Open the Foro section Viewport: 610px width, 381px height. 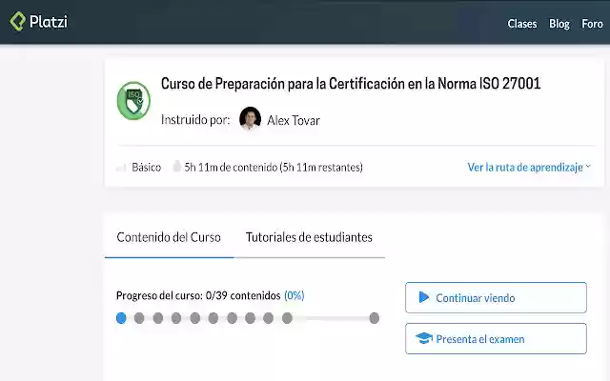(592, 24)
